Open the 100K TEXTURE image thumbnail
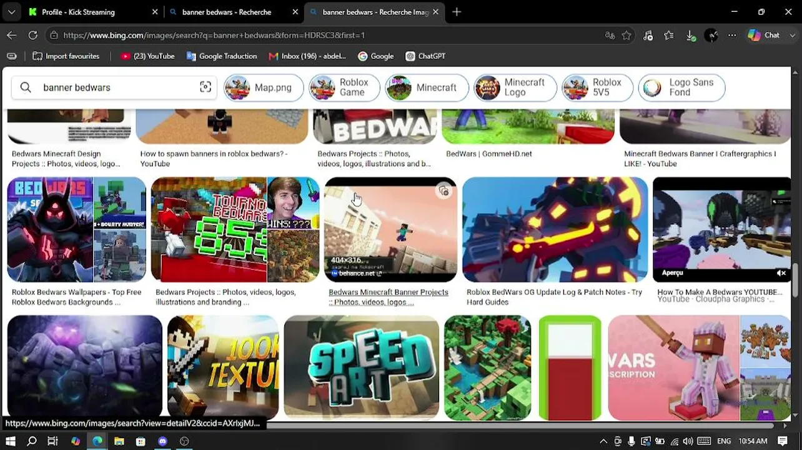The height and width of the screenshot is (450, 802). click(223, 368)
